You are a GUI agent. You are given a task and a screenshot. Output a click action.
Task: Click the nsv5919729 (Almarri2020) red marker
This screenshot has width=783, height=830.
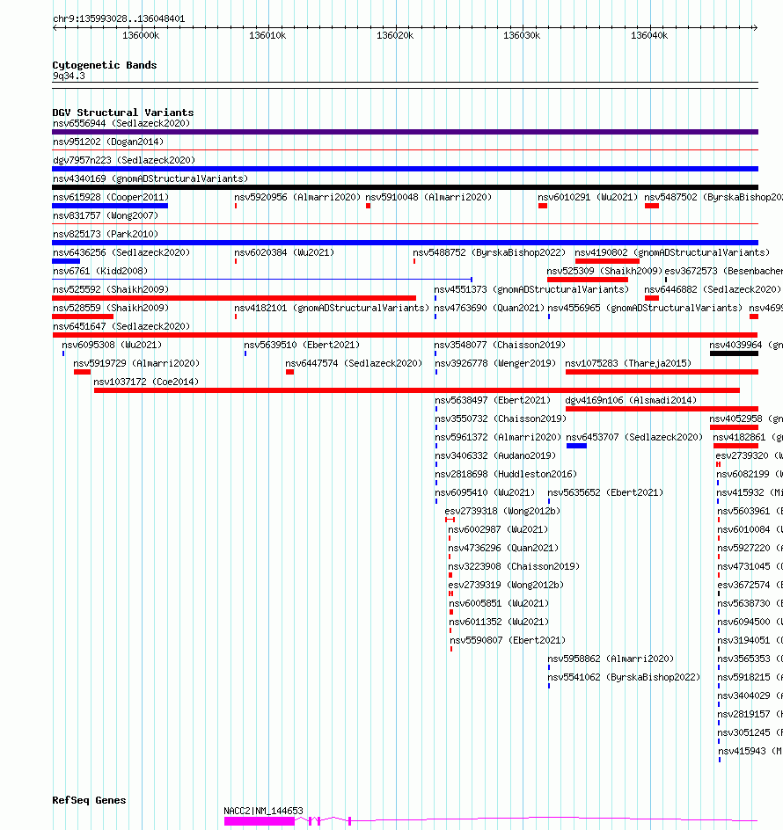pyautogui.click(x=82, y=372)
